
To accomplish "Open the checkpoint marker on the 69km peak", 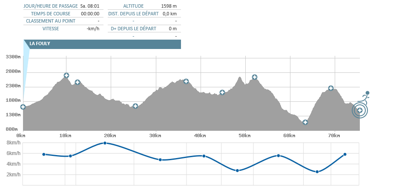I will coord(331,88).
